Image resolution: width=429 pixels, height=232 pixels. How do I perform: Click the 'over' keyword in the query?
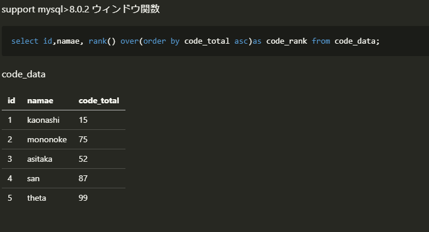point(130,41)
